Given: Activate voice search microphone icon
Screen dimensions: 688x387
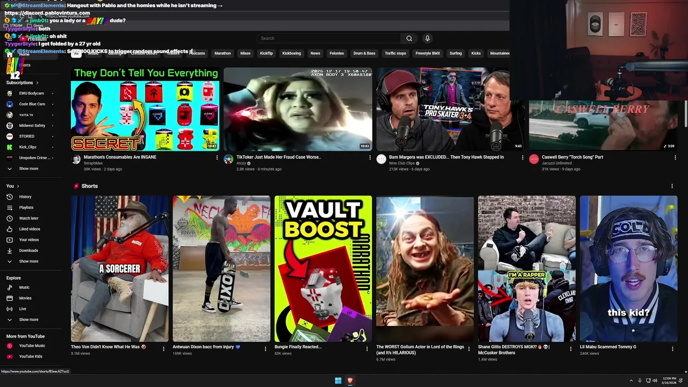Looking at the screenshot, I should (x=427, y=38).
